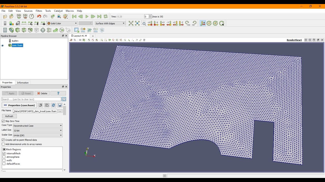The height and width of the screenshot is (182, 325).
Task: Rotate view 90 degrees counterclockwise
Action: click(194, 23)
